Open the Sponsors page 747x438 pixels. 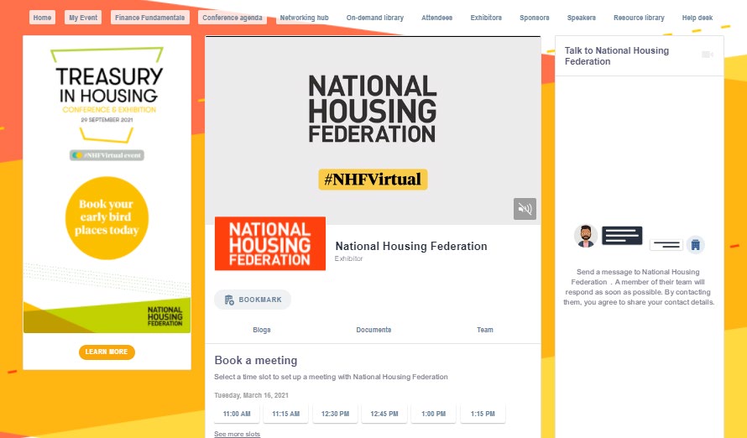[x=534, y=18]
